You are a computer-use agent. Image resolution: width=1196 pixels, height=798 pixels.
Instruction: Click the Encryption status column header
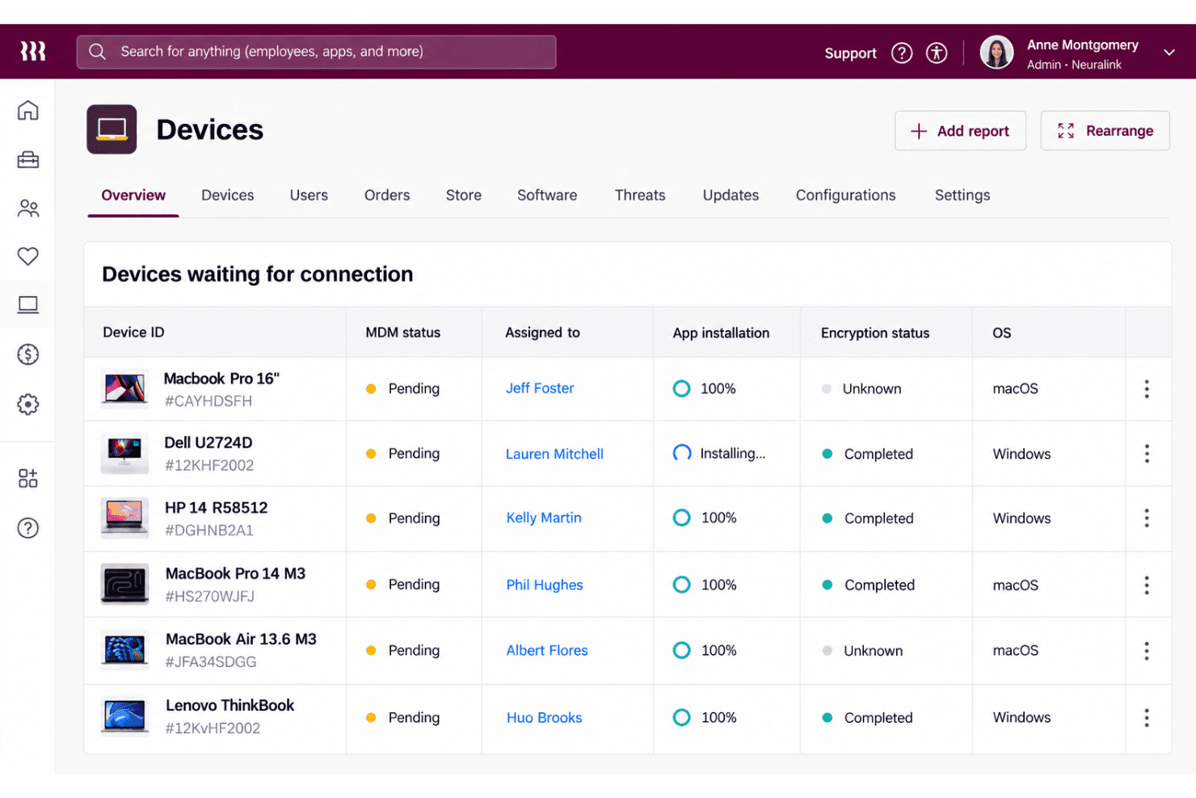tap(875, 333)
